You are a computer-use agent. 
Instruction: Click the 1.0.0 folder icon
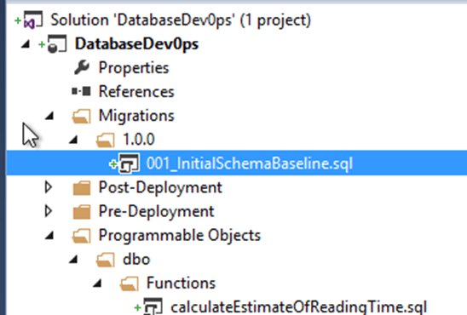[105, 140]
